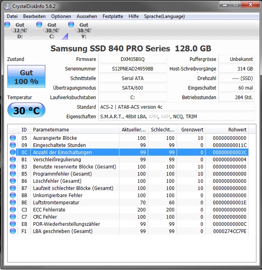Select the Luftstromtemperatur row

coord(128,202)
